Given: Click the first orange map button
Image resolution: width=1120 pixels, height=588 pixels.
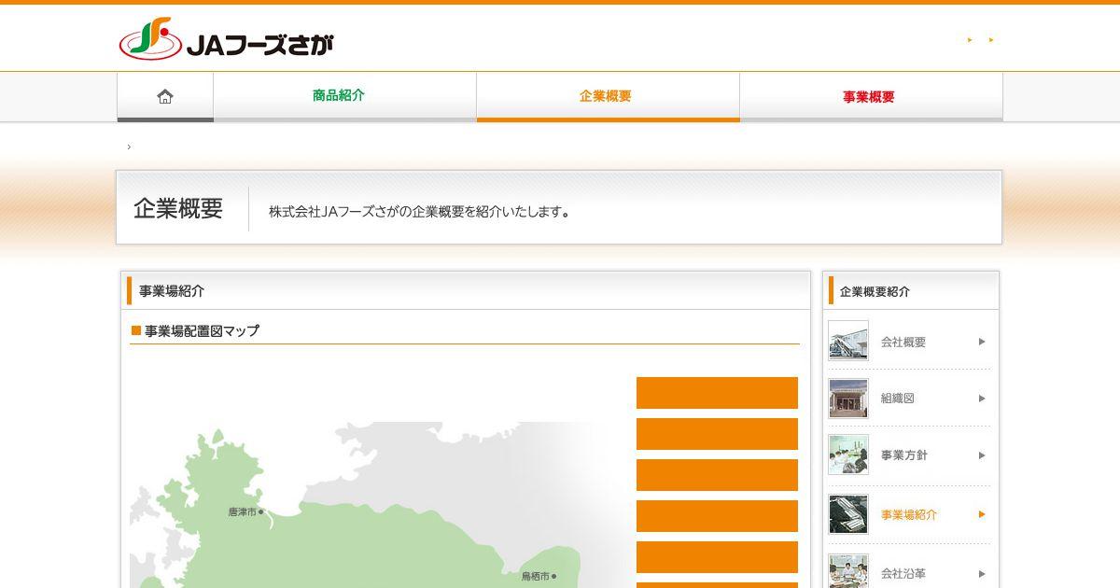Looking at the screenshot, I should [717, 393].
